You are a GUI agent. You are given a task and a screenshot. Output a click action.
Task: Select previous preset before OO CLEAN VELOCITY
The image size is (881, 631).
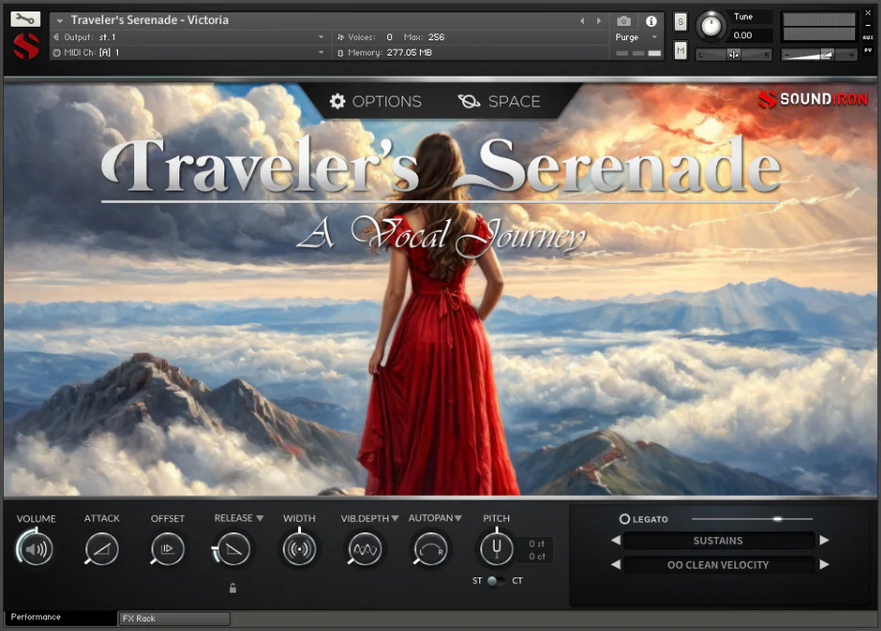point(615,564)
